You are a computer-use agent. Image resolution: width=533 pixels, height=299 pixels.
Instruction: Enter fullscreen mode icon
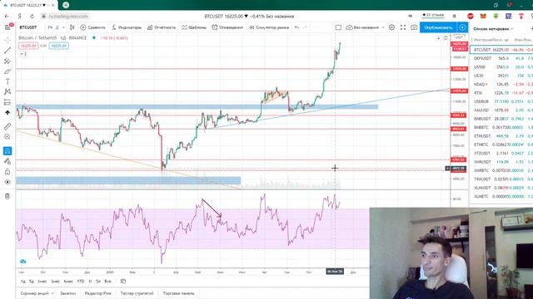point(403,27)
